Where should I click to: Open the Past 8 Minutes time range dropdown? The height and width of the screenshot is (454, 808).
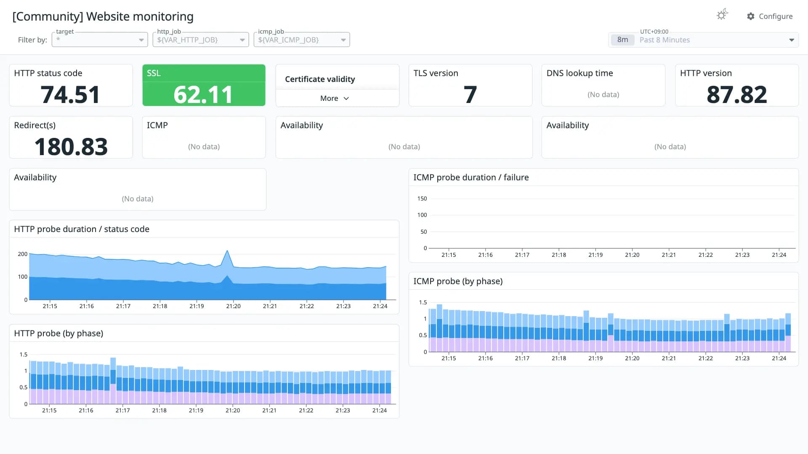703,40
